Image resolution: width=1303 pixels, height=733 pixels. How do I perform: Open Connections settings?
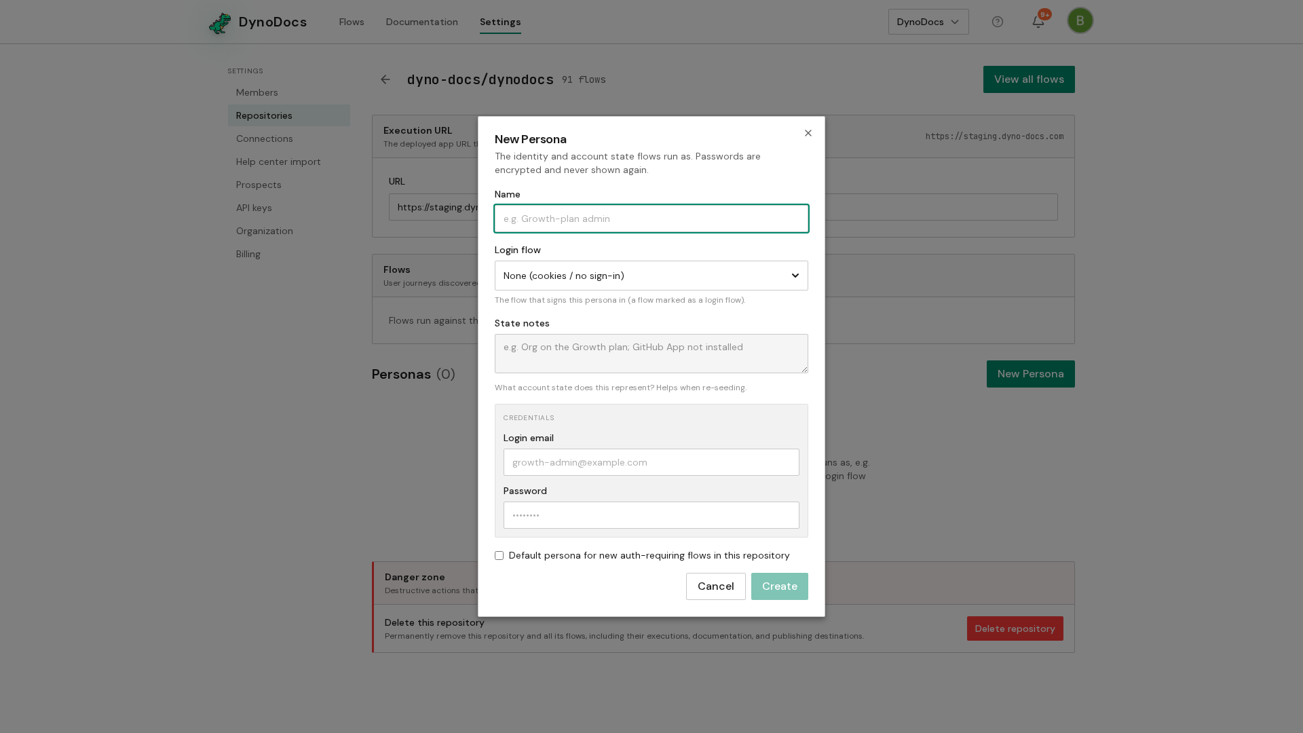289,138
